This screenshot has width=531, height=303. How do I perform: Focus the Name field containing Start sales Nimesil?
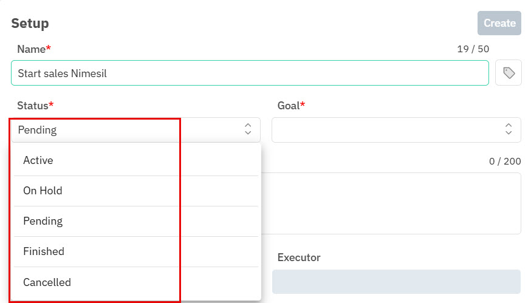pyautogui.click(x=250, y=73)
